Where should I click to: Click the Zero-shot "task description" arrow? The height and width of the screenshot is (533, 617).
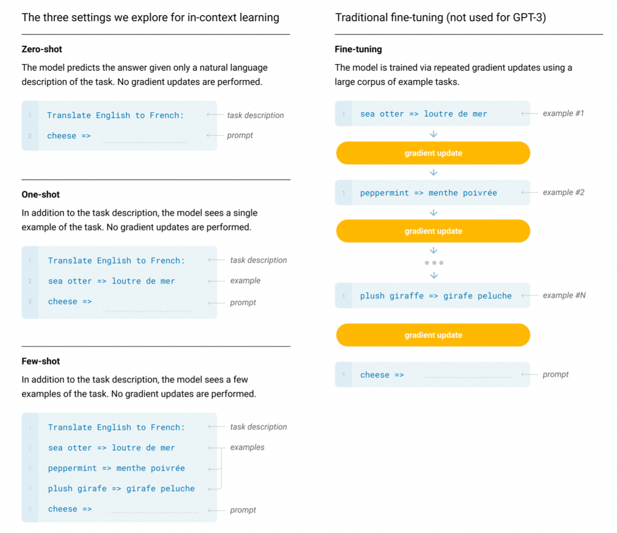coord(215,115)
